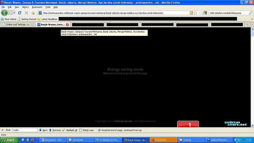Open the orange Downloads Firefox taskbar button

click(163, 140)
